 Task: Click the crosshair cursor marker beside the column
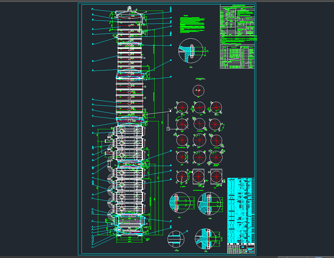pyautogui.click(x=170, y=110)
